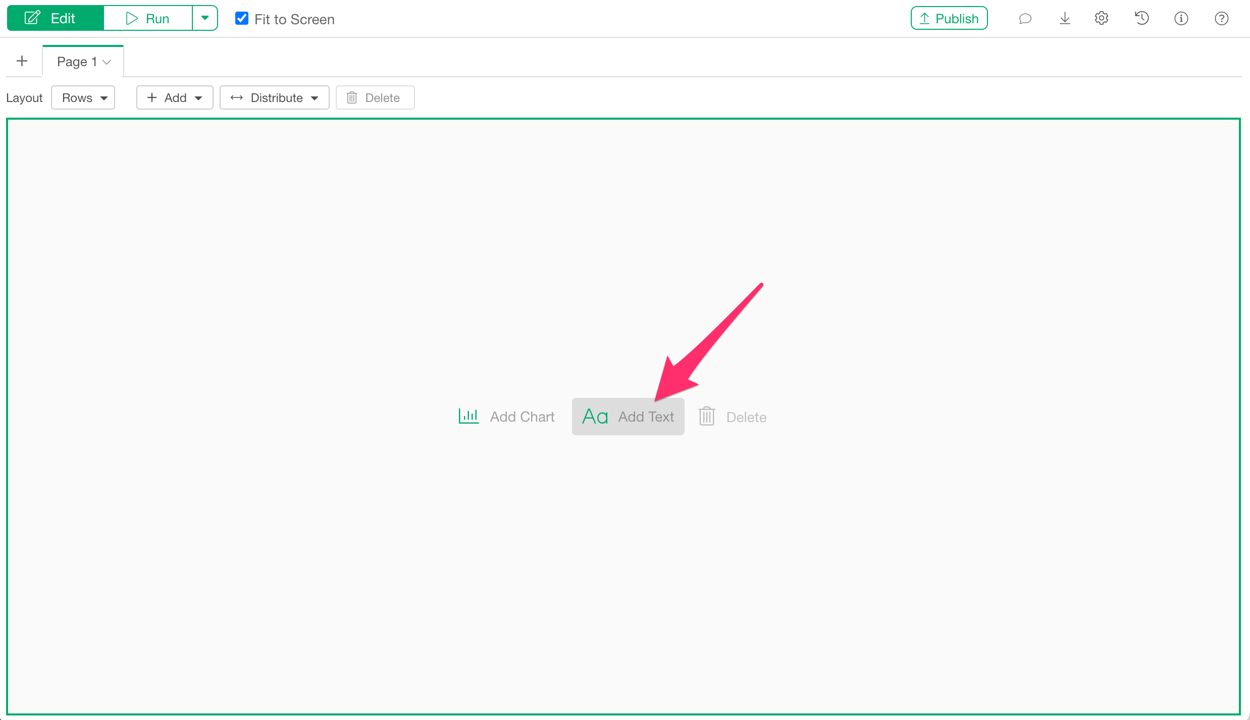This screenshot has height=720, width=1250.
Task: Open the comments speech bubble icon
Action: tap(1025, 19)
